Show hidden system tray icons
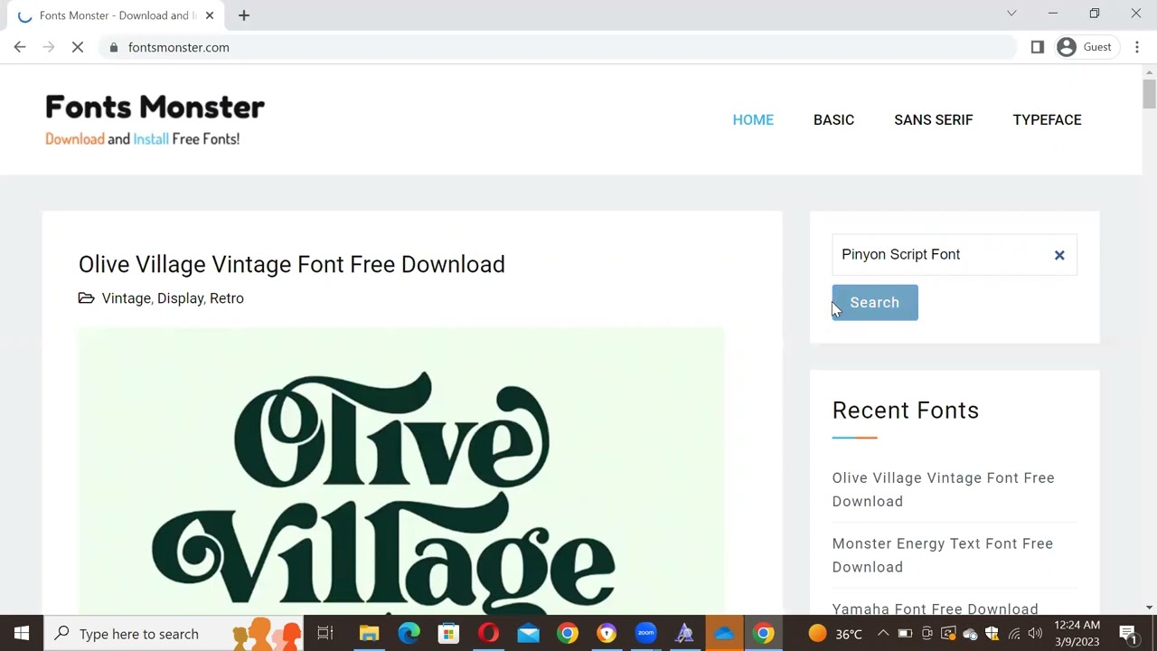Image resolution: width=1157 pixels, height=651 pixels. point(883,633)
